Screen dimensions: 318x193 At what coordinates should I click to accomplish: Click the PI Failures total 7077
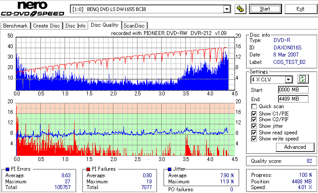pos(146,187)
